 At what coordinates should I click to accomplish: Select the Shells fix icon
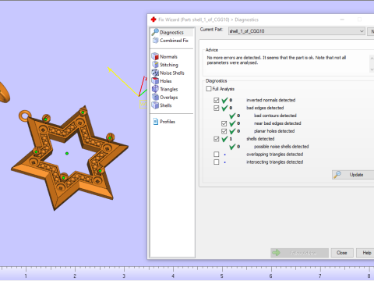point(155,105)
